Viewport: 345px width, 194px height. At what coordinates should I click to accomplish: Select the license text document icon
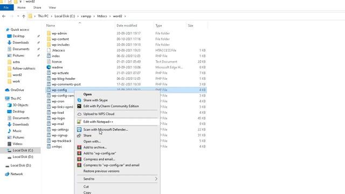[49, 61]
